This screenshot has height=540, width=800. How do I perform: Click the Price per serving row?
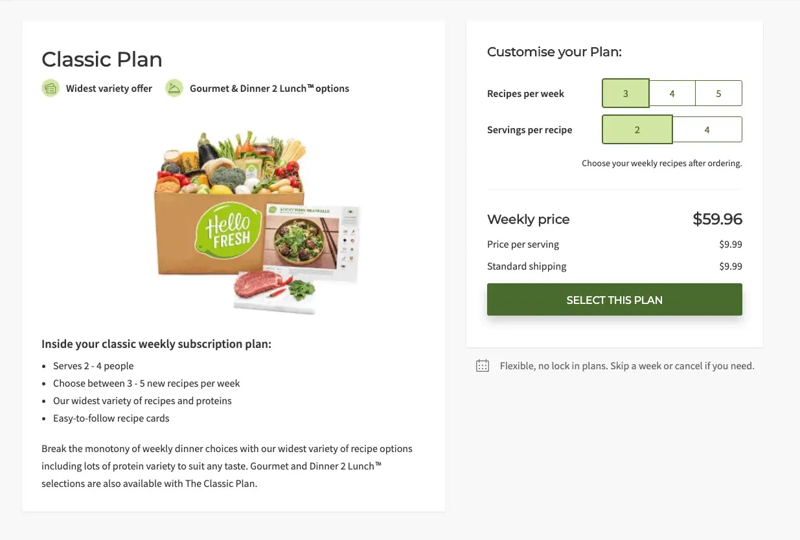coord(523,244)
